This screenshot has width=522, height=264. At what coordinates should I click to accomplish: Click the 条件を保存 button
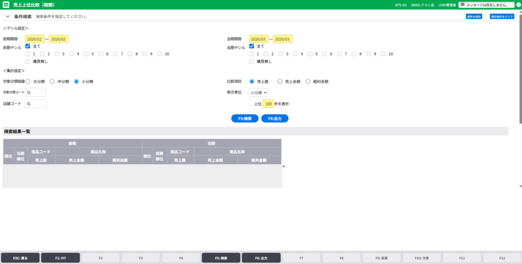click(474, 16)
